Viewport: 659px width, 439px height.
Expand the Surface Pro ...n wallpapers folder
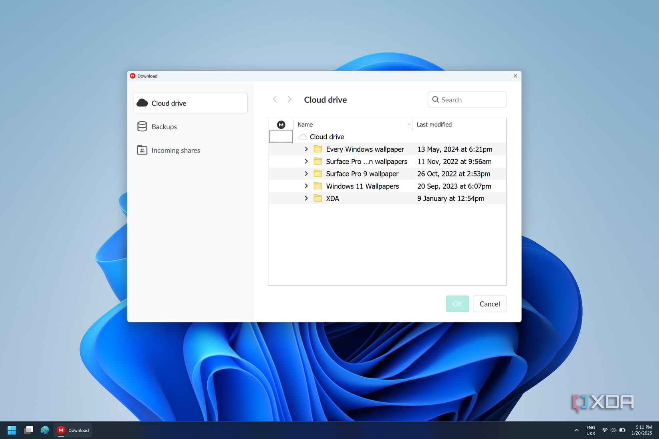tap(306, 161)
